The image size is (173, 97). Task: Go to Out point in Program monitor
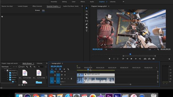[x=140, y=59]
